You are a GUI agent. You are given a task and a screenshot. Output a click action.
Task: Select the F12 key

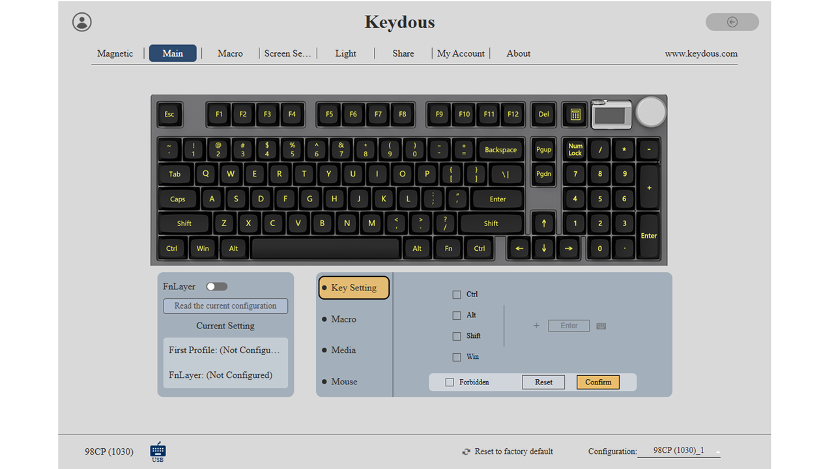[513, 114]
